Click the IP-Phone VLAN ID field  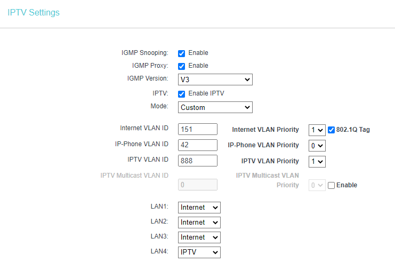point(197,145)
